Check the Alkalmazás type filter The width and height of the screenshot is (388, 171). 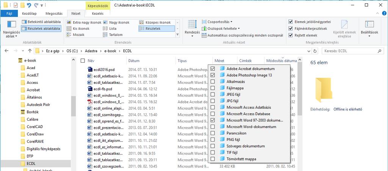coord(213,81)
